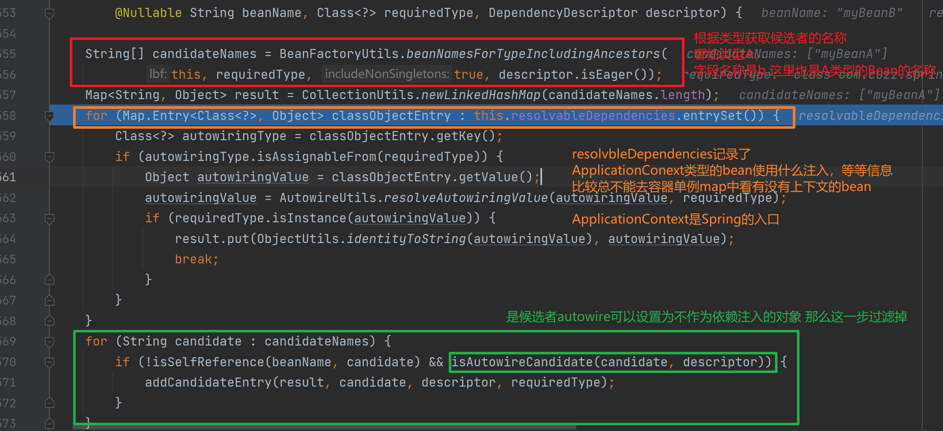This screenshot has height=431, width=943.
Task: Click AutowireUtils class name
Action: pos(327,198)
